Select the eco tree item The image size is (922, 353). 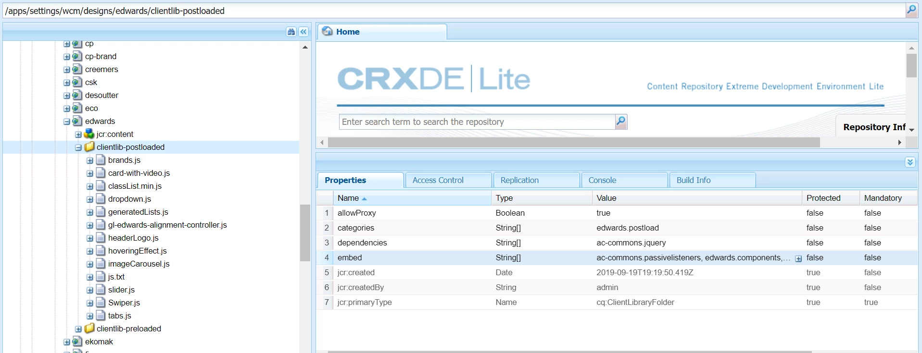(91, 108)
